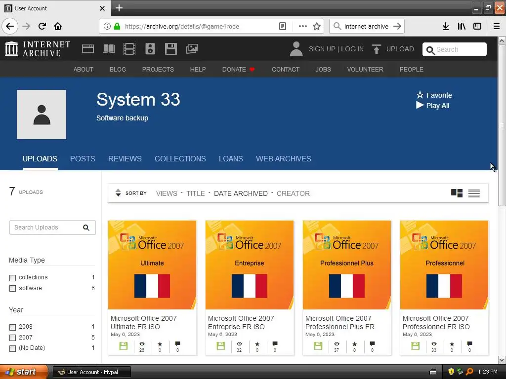
Task: Click the browser Back arrow
Action: click(x=10, y=26)
